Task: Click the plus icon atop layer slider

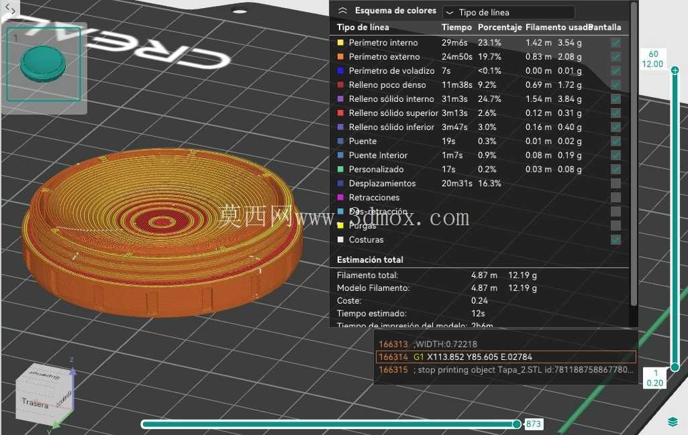Action: tap(675, 70)
